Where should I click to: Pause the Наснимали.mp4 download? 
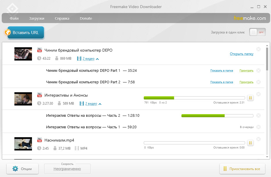[x=250, y=143]
